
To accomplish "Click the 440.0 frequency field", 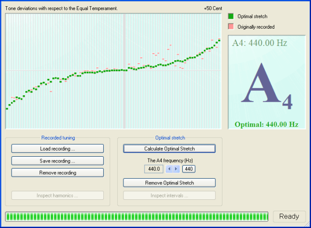I will point(154,169).
